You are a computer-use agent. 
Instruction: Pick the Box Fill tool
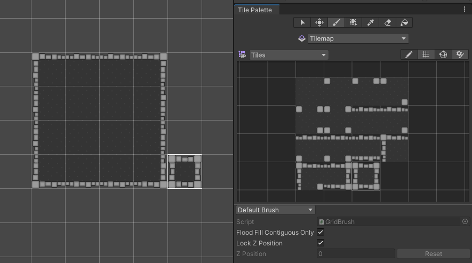[353, 22]
